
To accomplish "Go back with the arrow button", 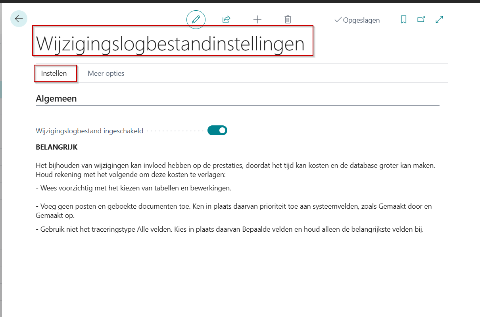I will [x=19, y=19].
